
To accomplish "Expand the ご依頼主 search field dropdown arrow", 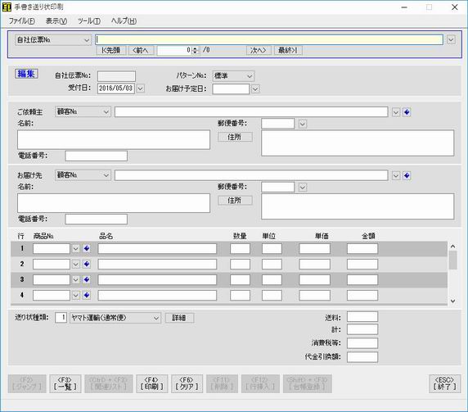I will point(396,112).
